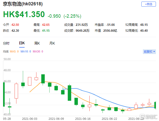Click the MA30 moving average label
This screenshot has width=159, height=121.
pos(38,51)
